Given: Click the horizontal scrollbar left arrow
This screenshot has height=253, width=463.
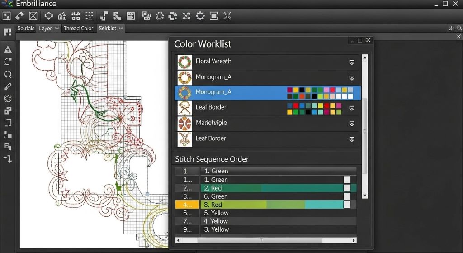Looking at the screenshot, I should pyautogui.click(x=178, y=240).
